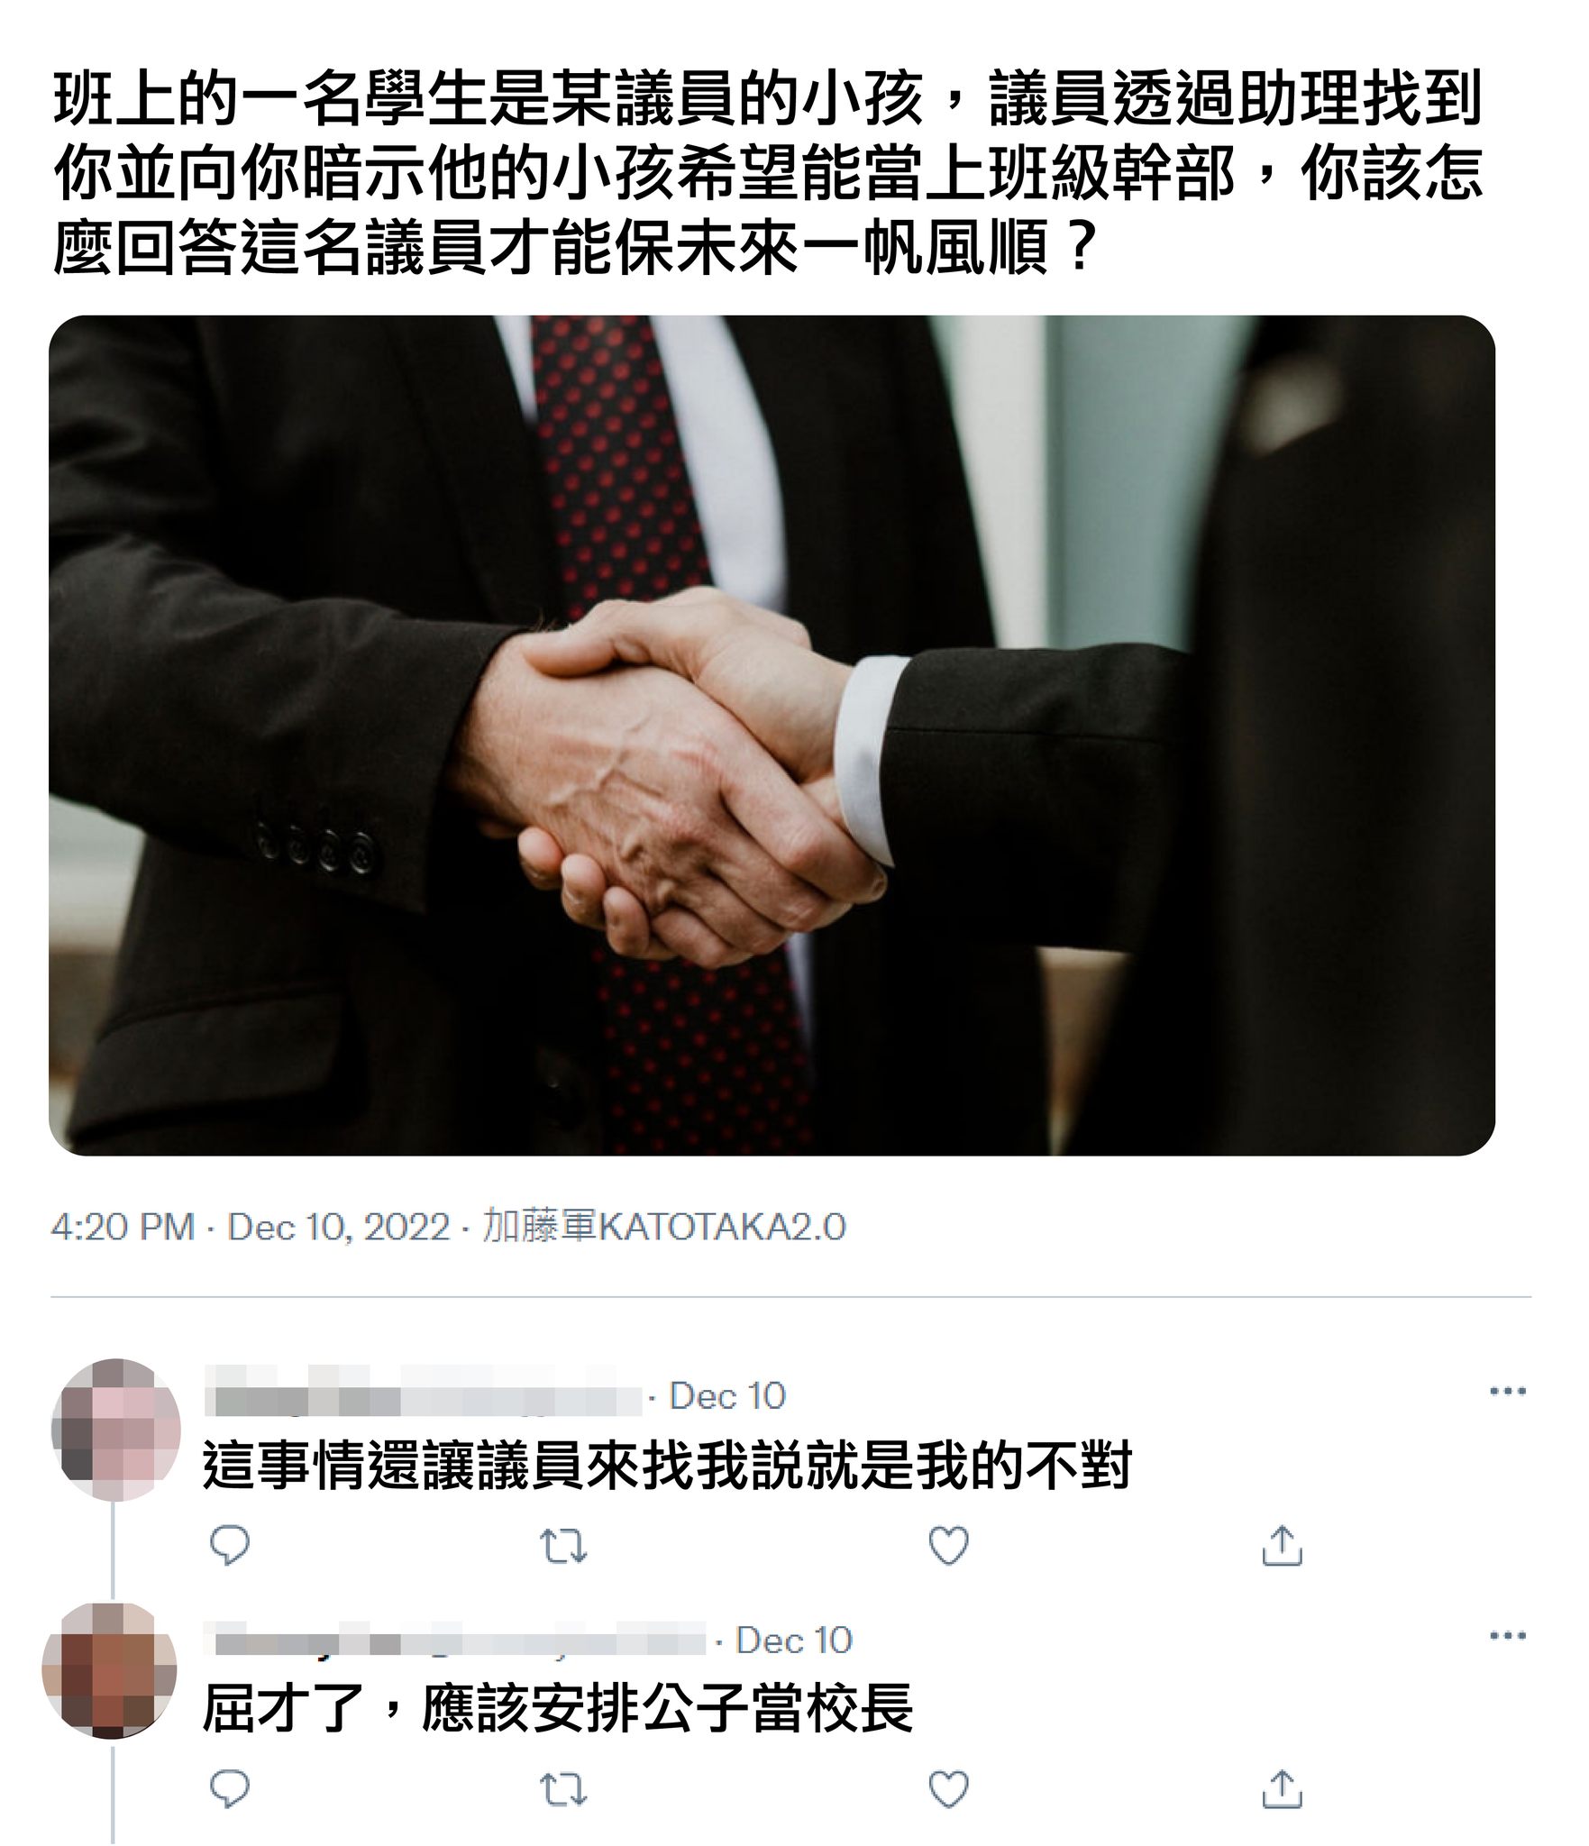Open the first commenter's avatar
The image size is (1589, 1846).
click(116, 1430)
